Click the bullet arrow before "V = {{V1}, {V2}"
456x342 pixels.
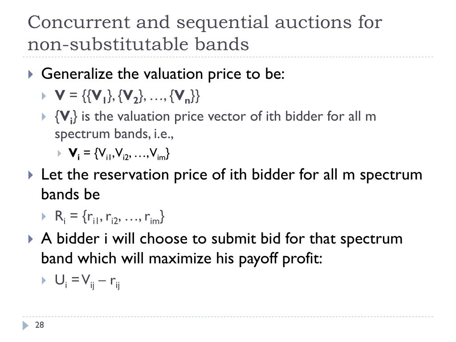coord(44,96)
